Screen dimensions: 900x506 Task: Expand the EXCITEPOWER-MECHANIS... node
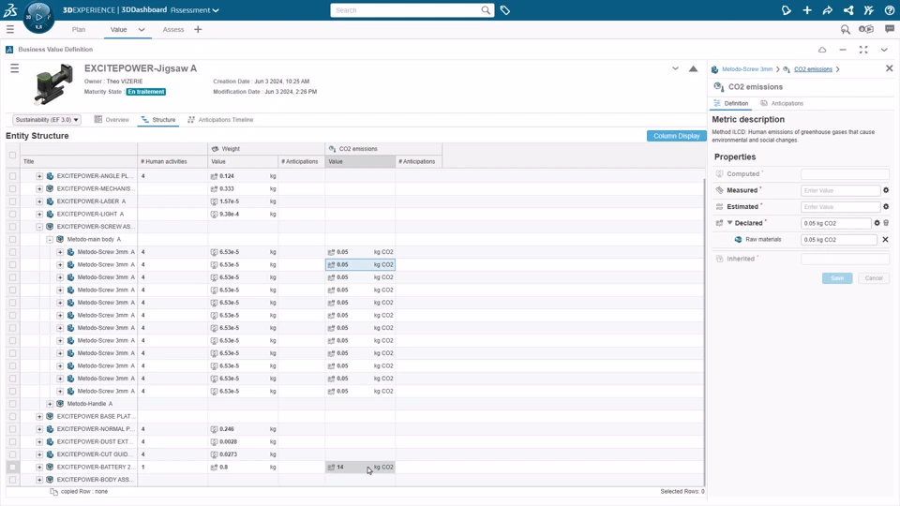(39, 188)
